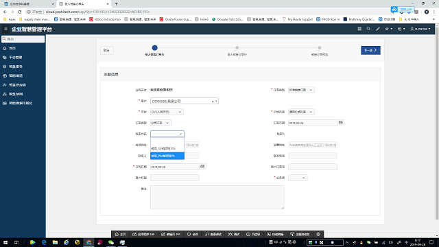The height and width of the screenshot is (247, 439).
Task: Choose the highlighted 0% tax option
Action: [x=167, y=156]
